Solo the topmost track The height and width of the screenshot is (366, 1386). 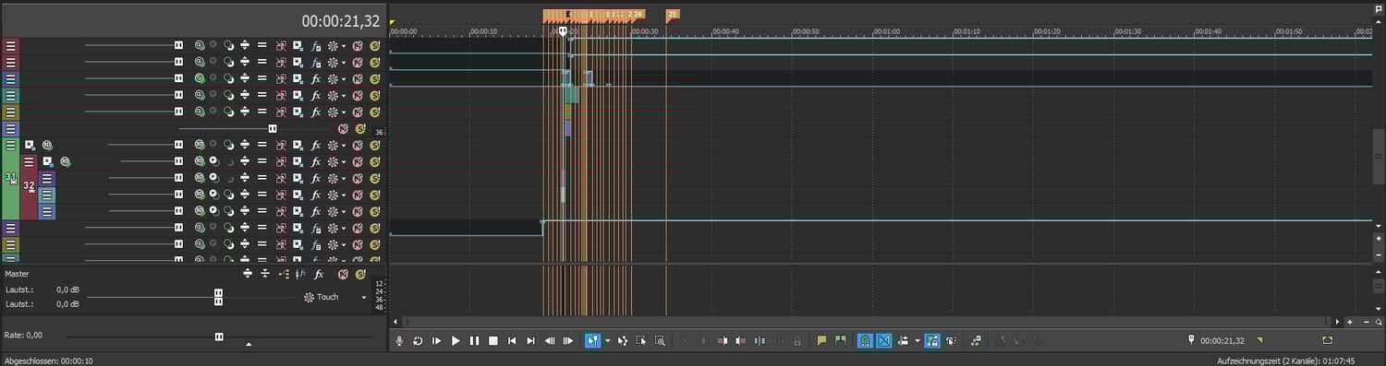point(375,45)
